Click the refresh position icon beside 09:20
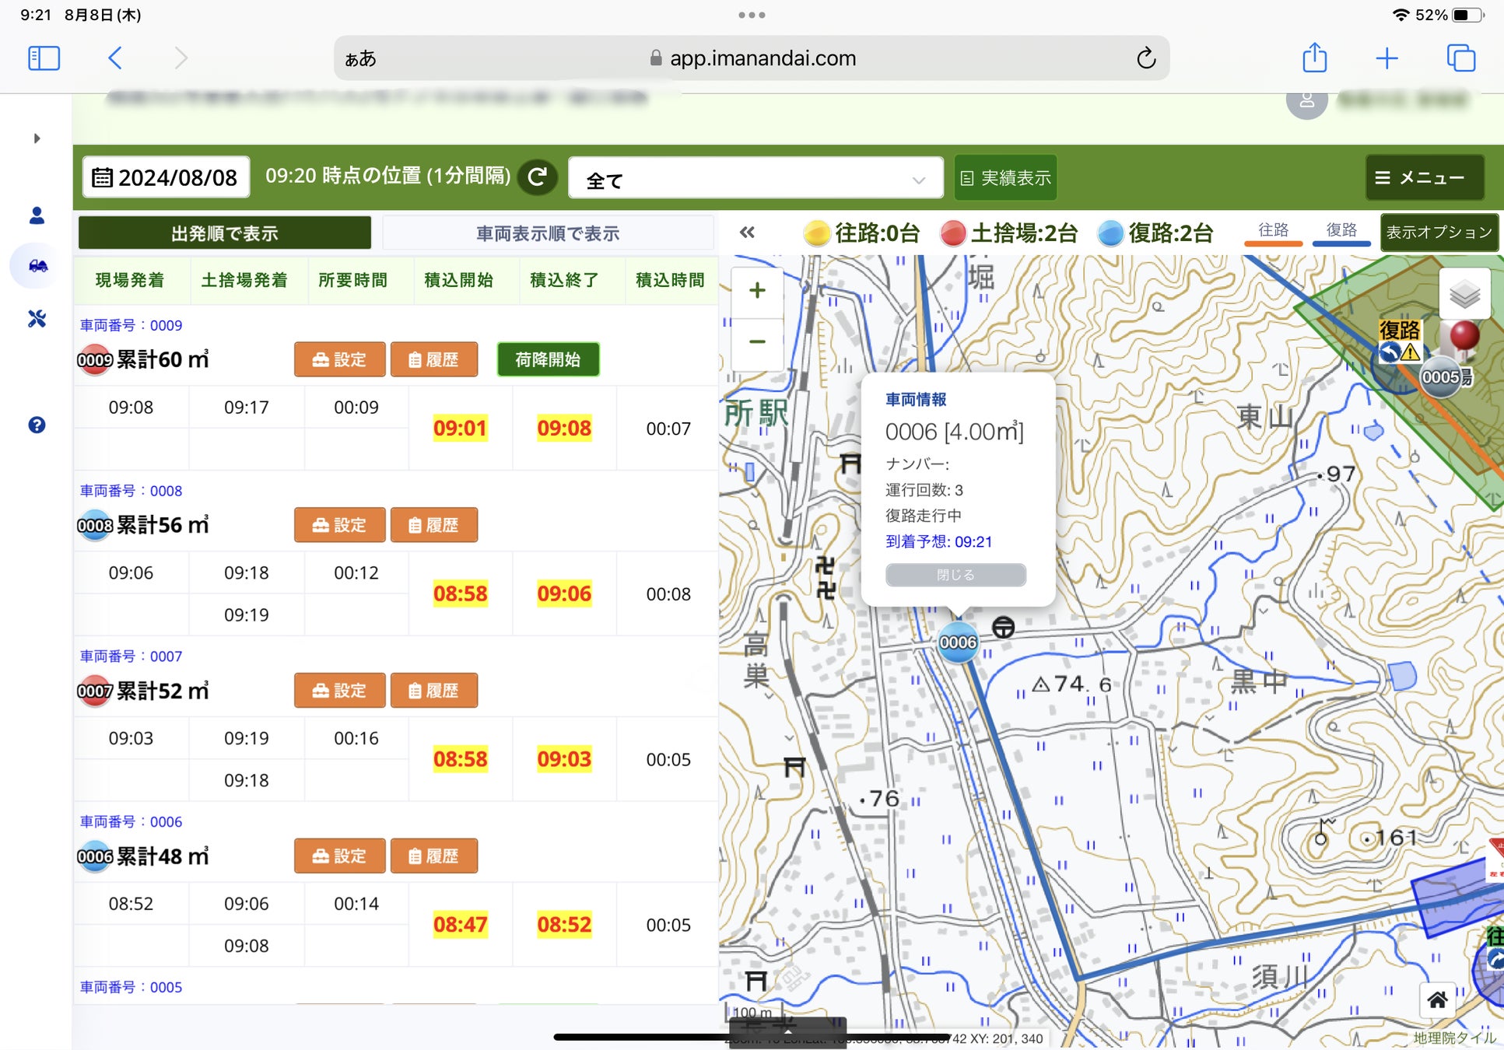Image resolution: width=1504 pixels, height=1050 pixels. click(538, 177)
